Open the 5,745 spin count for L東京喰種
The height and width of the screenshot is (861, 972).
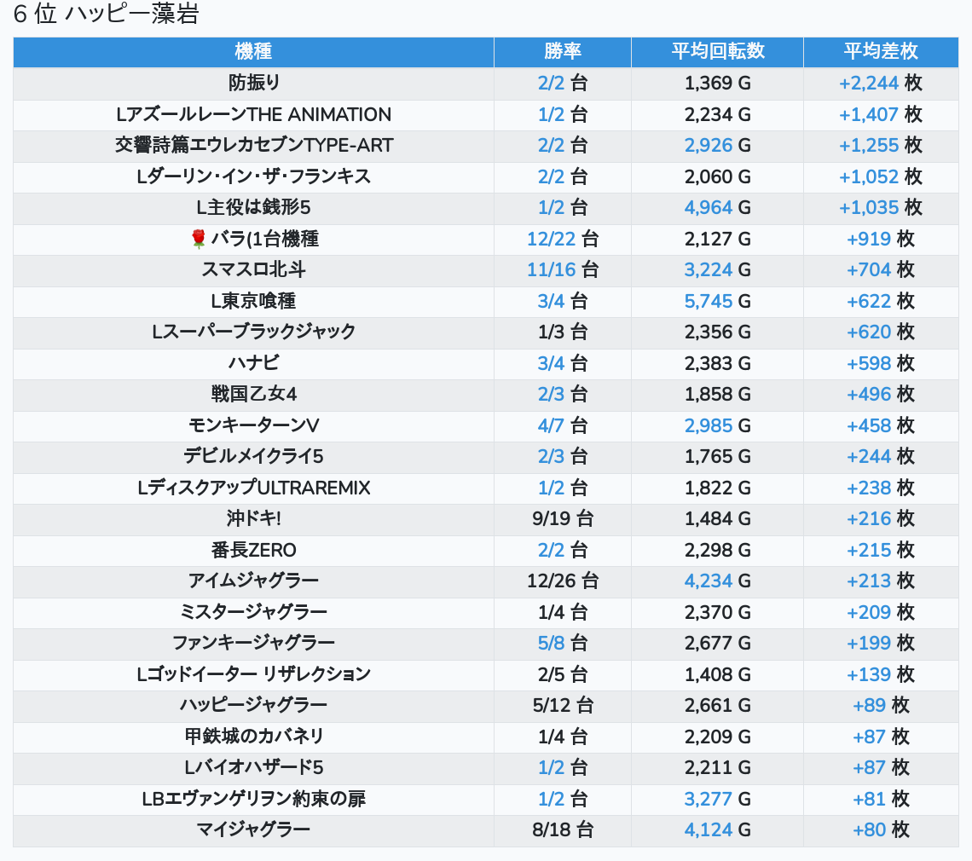(x=708, y=301)
